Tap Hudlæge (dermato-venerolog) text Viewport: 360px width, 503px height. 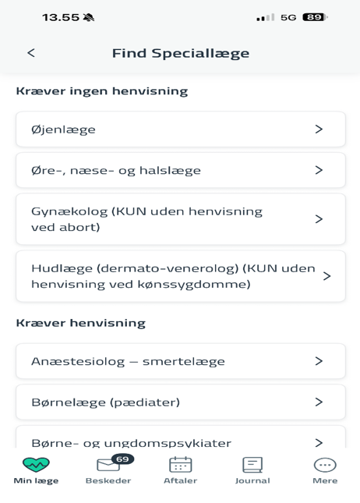(x=136, y=268)
